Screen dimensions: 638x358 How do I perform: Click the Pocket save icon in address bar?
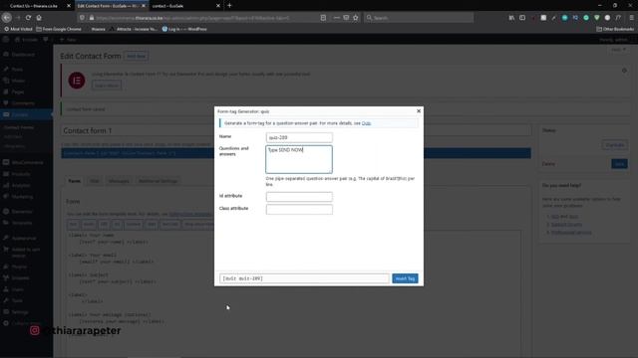pyautogui.click(x=346, y=18)
